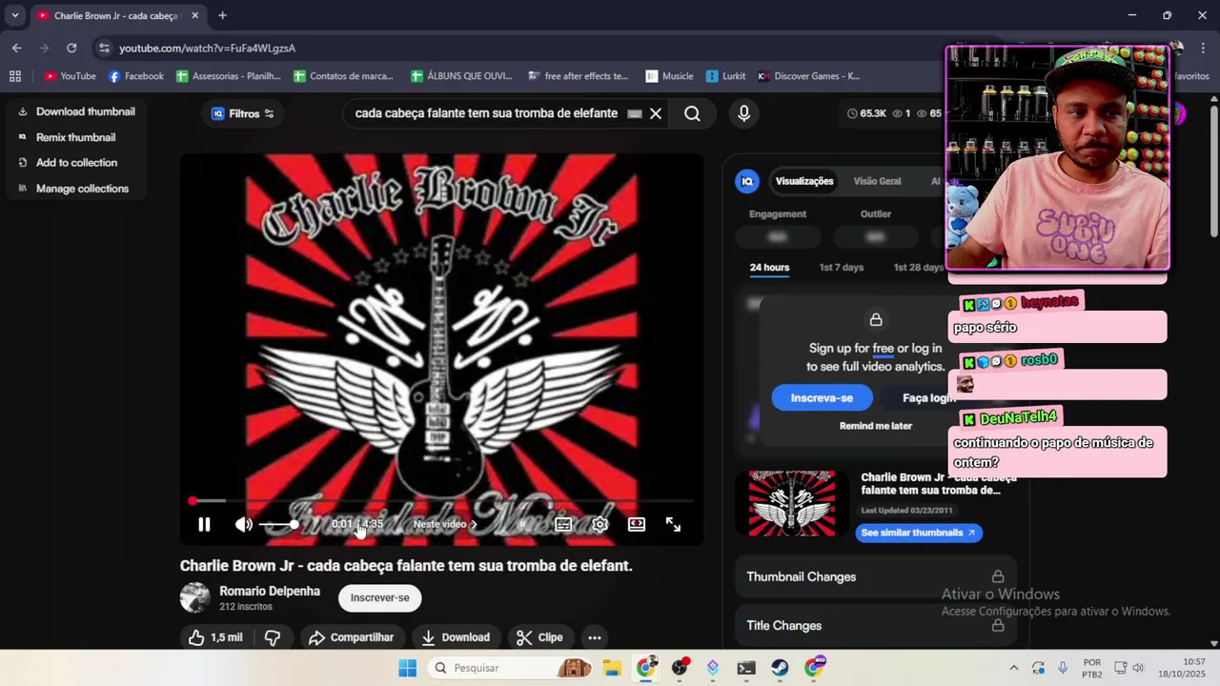Close the Charlie Brown Jr browser tab
Screen dimensions: 1220x686
coord(195,15)
